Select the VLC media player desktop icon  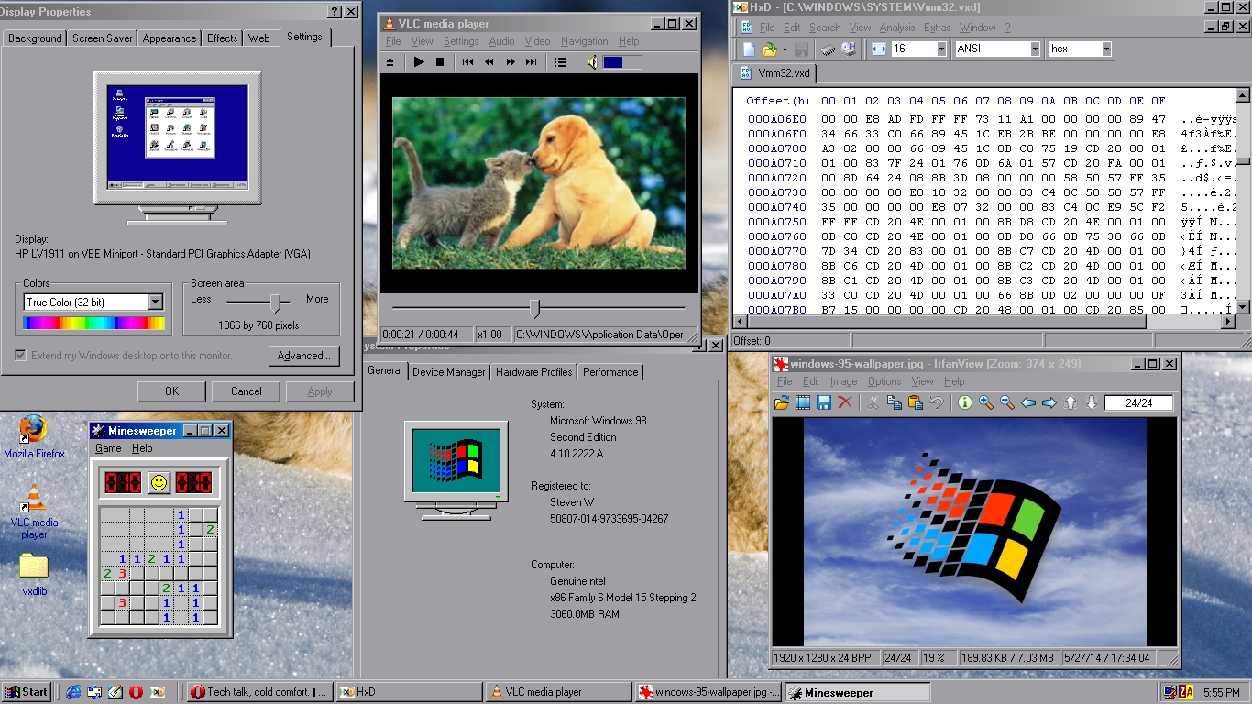(x=34, y=511)
